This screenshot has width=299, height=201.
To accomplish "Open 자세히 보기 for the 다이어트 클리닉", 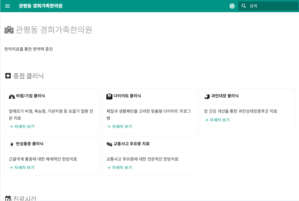I will (x=119, y=127).
